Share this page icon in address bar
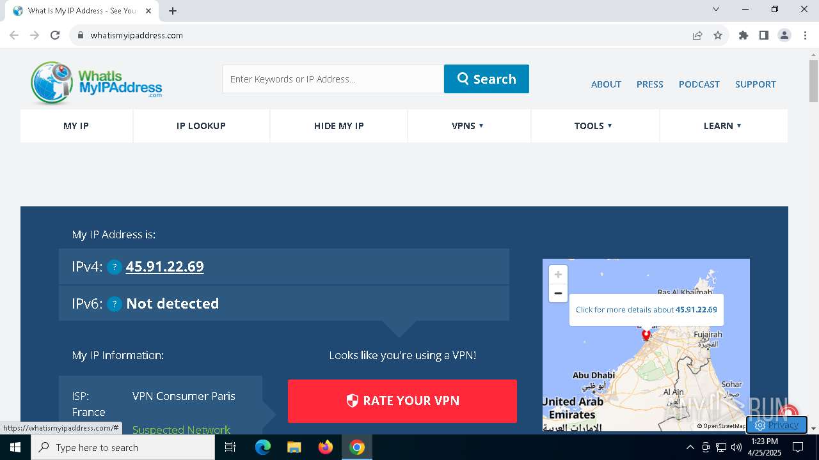This screenshot has height=460, width=819. click(697, 35)
